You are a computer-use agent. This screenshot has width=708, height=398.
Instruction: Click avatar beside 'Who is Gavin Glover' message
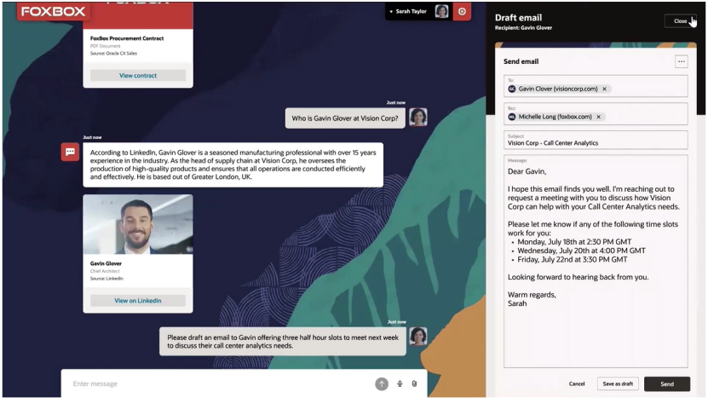pyautogui.click(x=418, y=117)
